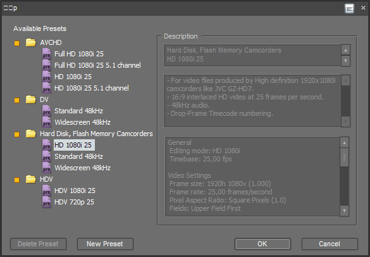Collapse the DV preset group
The height and width of the screenshot is (257, 370).
(16, 100)
